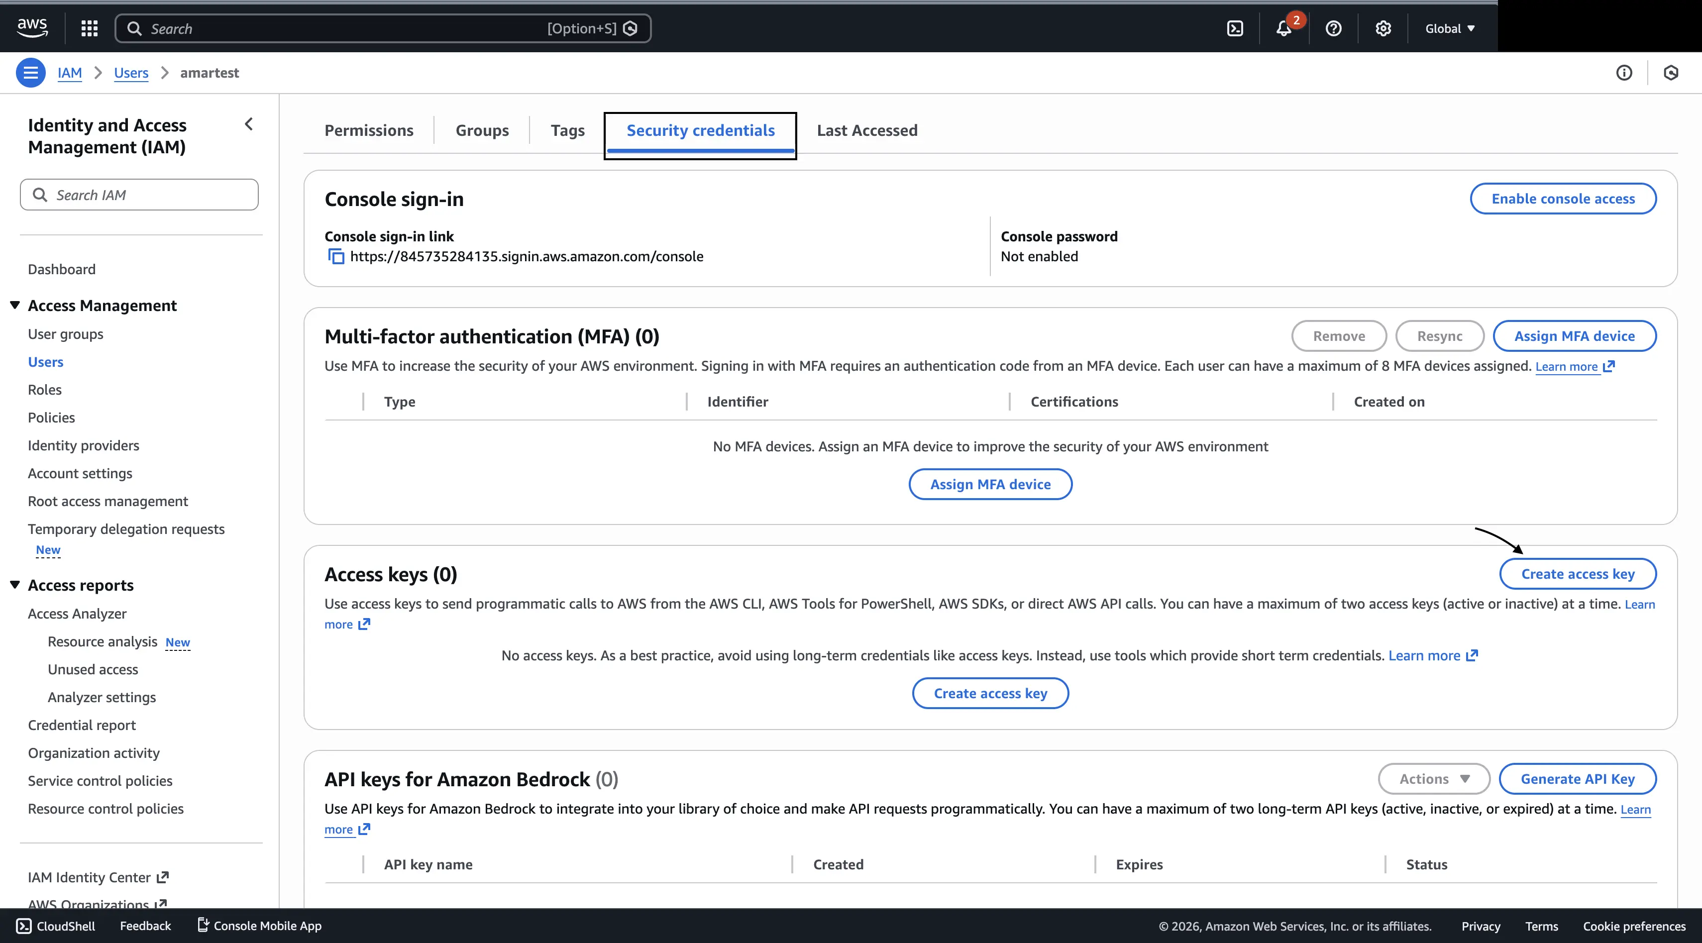
Task: Click Generate API Key button
Action: [x=1577, y=778]
